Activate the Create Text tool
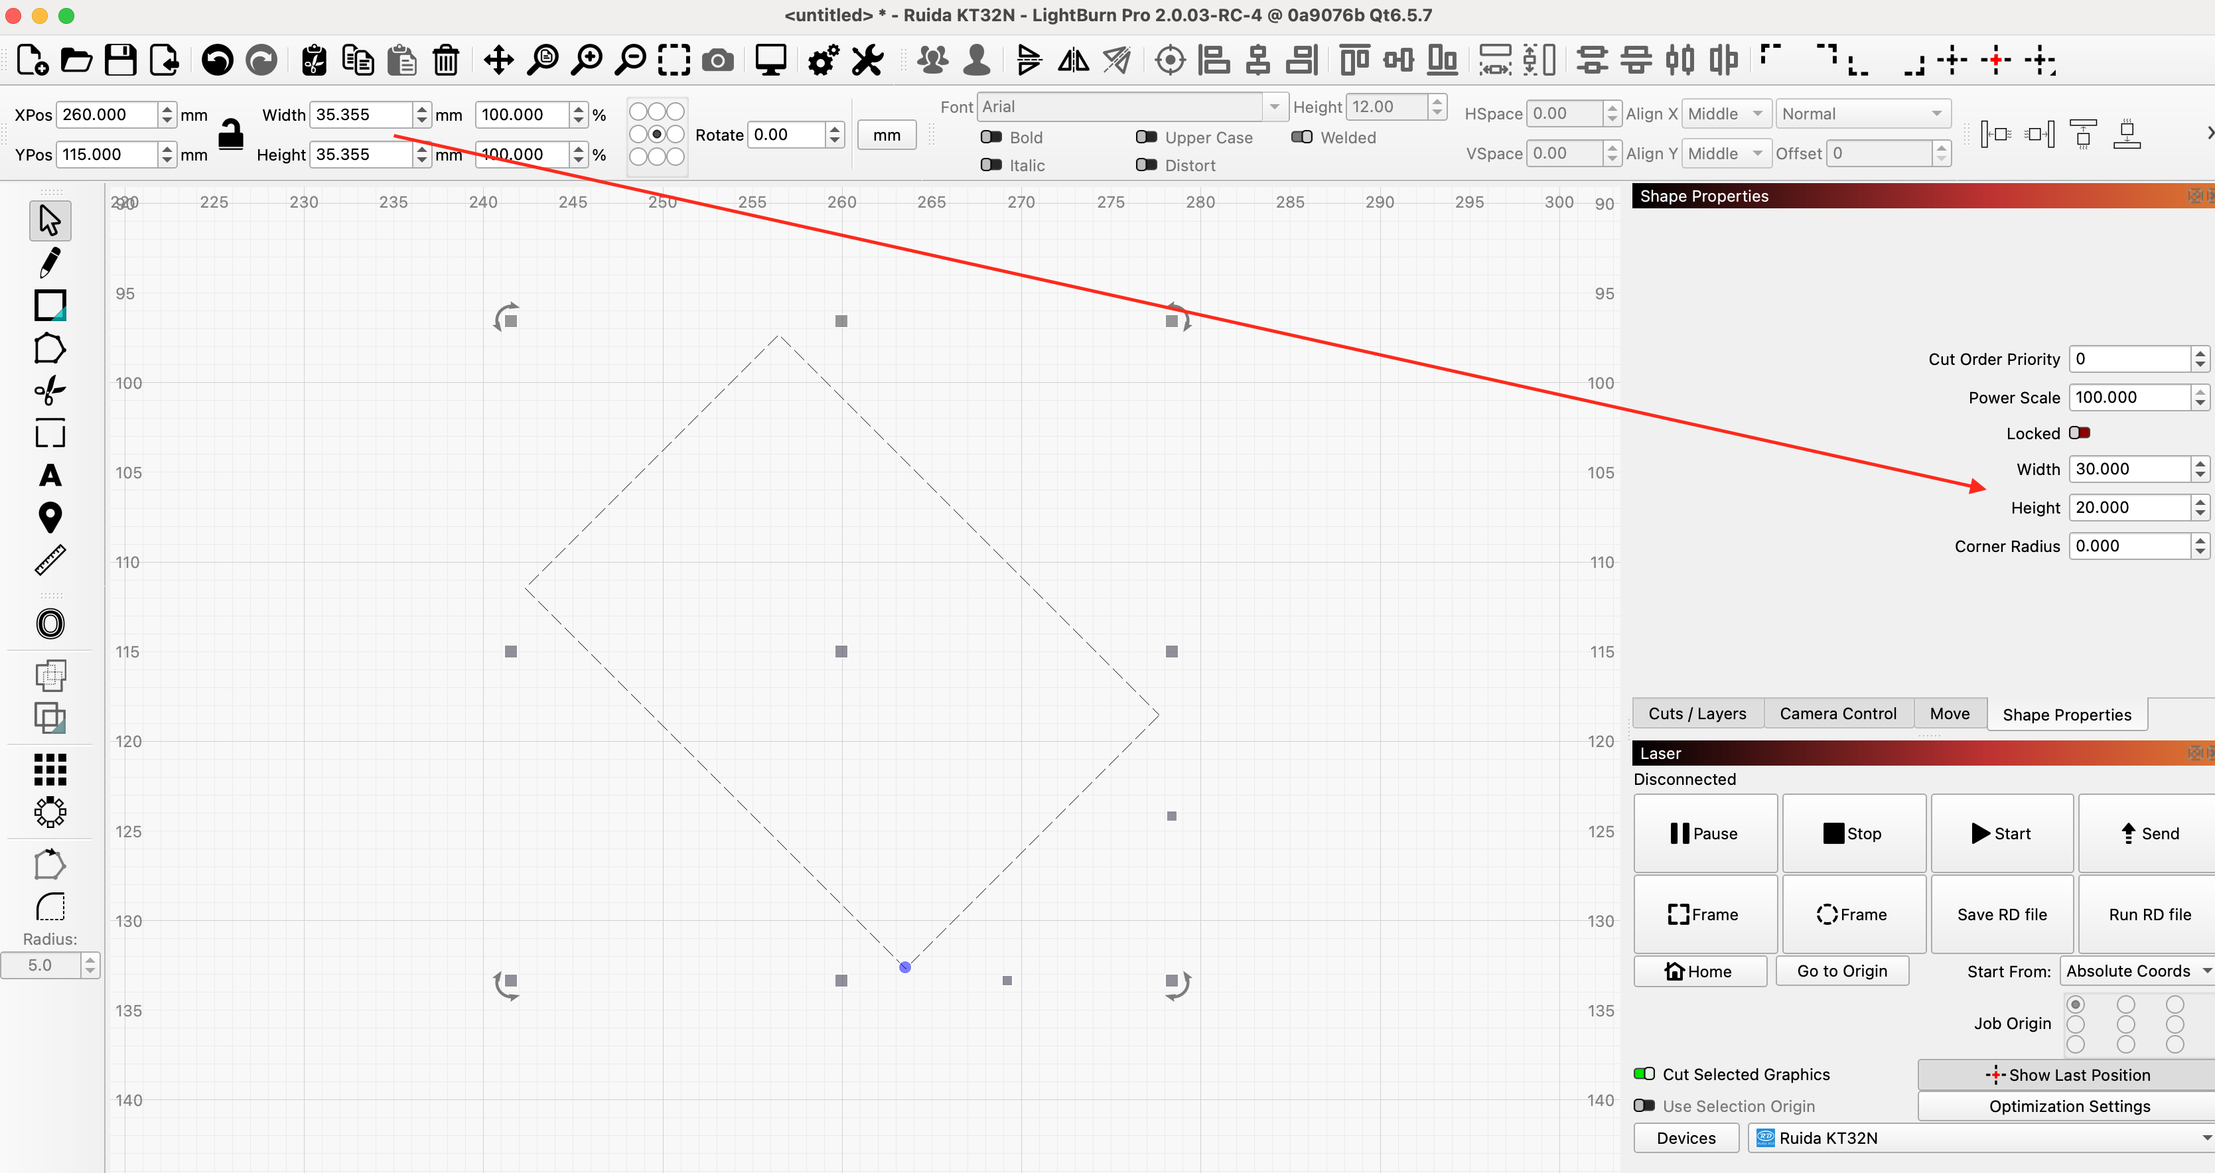Screen dimensions: 2215x1173 50,476
